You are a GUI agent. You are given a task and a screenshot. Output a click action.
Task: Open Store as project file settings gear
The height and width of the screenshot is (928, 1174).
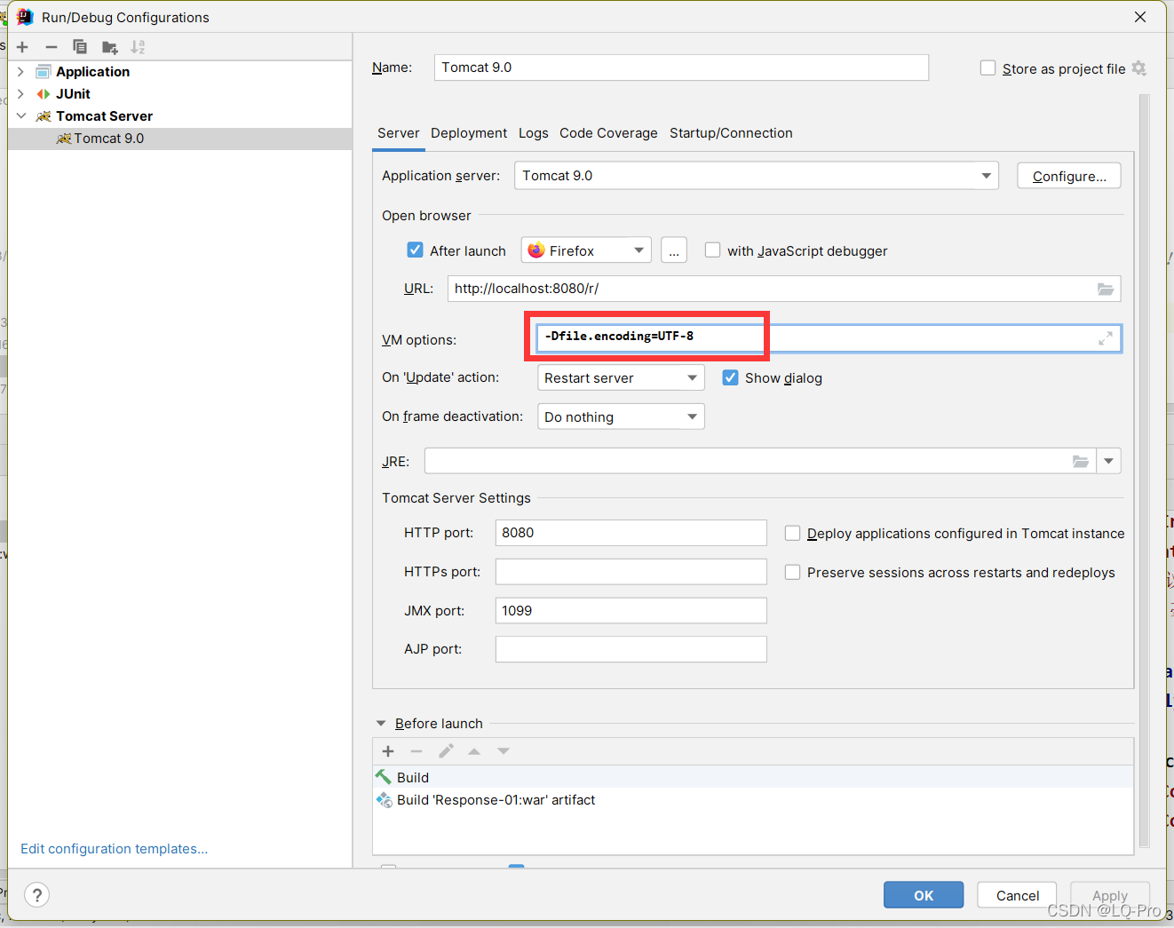tap(1139, 68)
